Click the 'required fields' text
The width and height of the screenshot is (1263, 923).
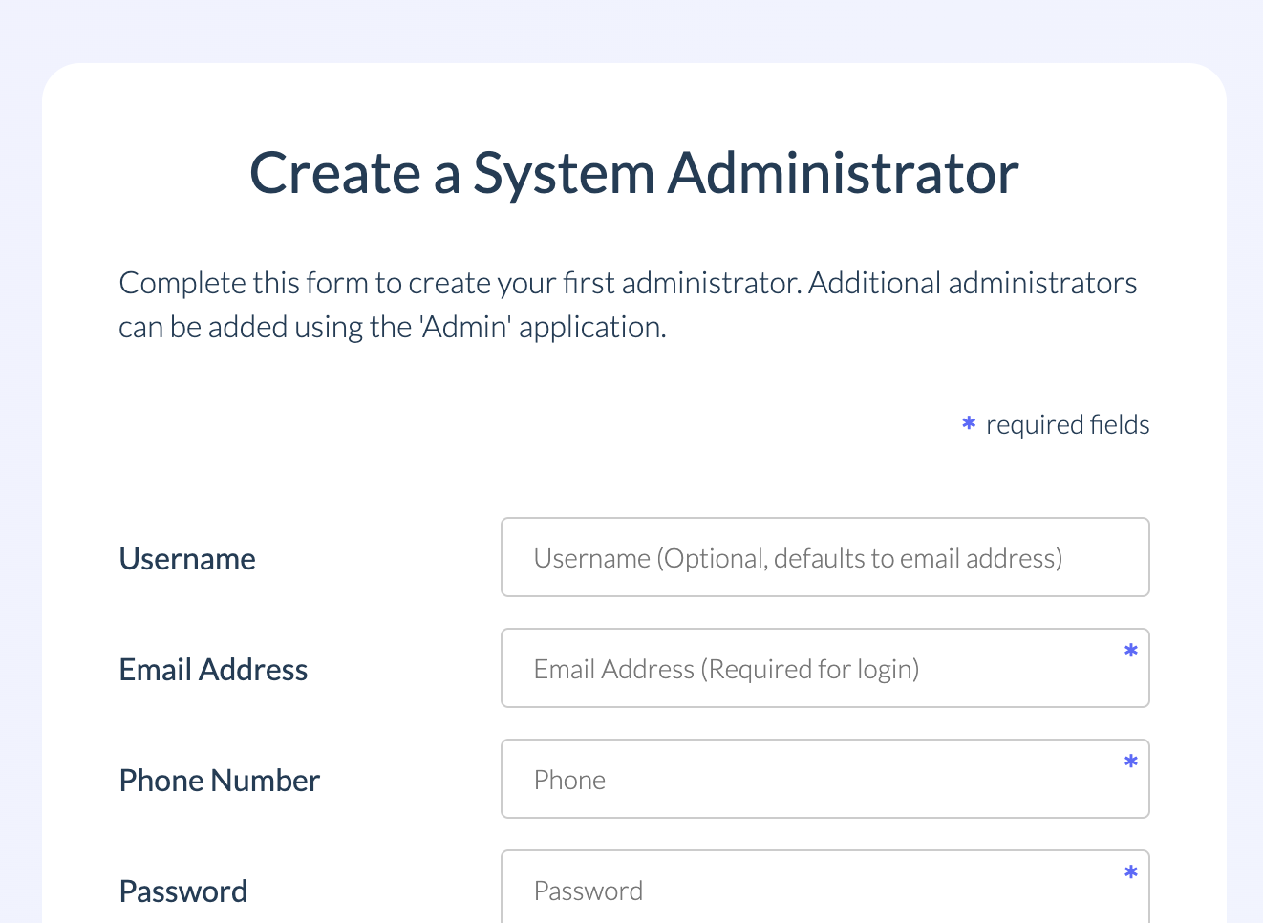1067,424
